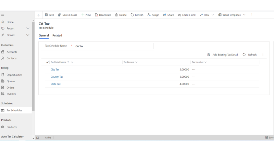Open the Tax Percent column filter dropdown
The width and height of the screenshot is (274, 154).
pyautogui.click(x=136, y=62)
